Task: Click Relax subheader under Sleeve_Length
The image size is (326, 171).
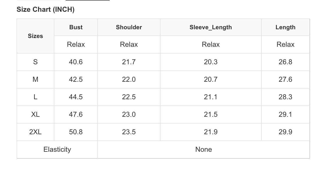Action: point(211,44)
